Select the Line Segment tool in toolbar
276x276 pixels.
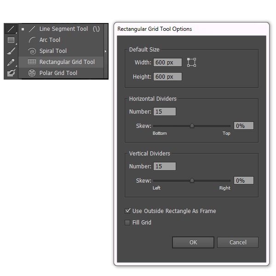tap(11, 29)
